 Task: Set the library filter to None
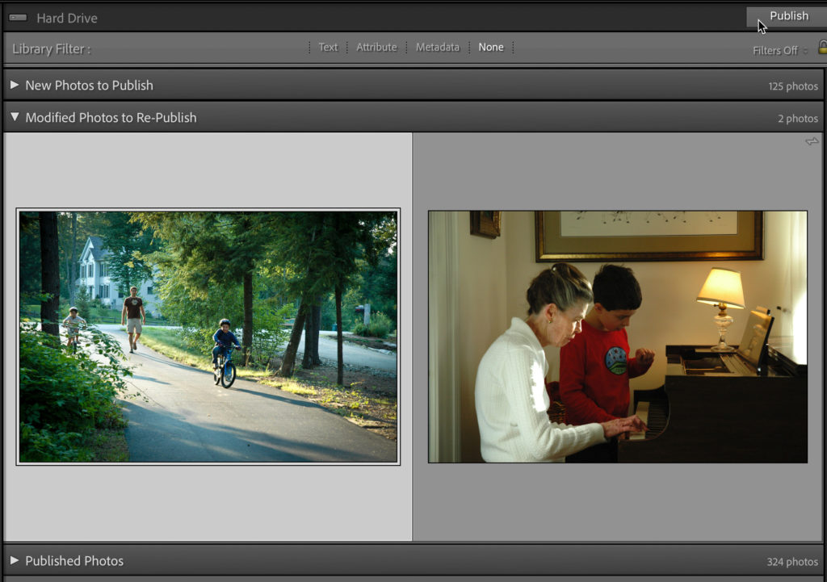click(x=490, y=48)
